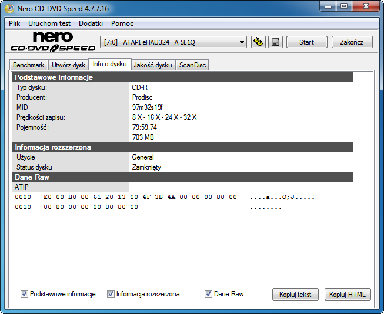Click the Użycie label
384x314 pixels.
(26, 157)
